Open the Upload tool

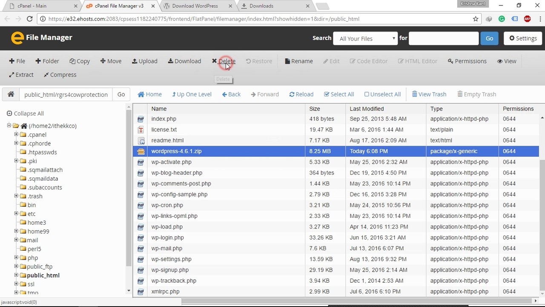tap(145, 61)
